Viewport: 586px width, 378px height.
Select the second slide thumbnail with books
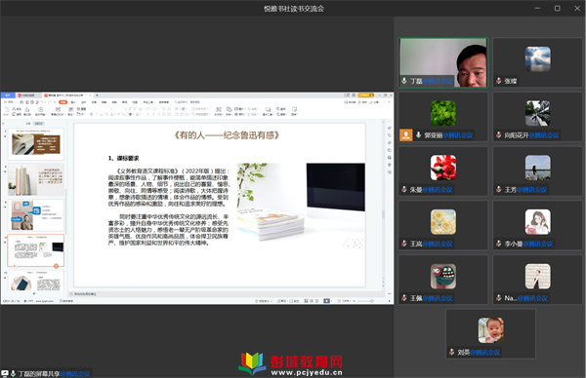36,180
